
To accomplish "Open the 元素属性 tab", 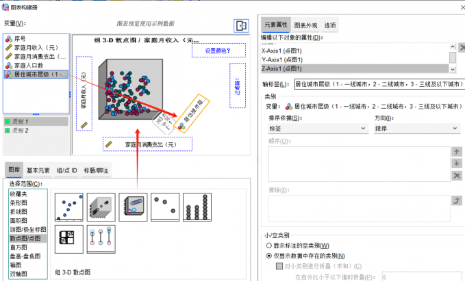I will point(275,25).
